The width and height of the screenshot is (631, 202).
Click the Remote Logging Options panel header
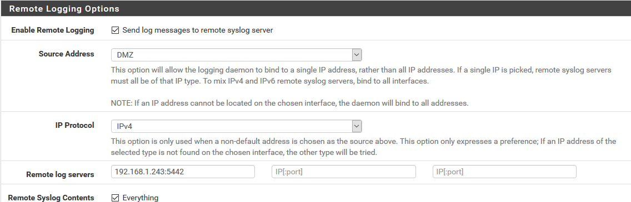click(x=315, y=8)
